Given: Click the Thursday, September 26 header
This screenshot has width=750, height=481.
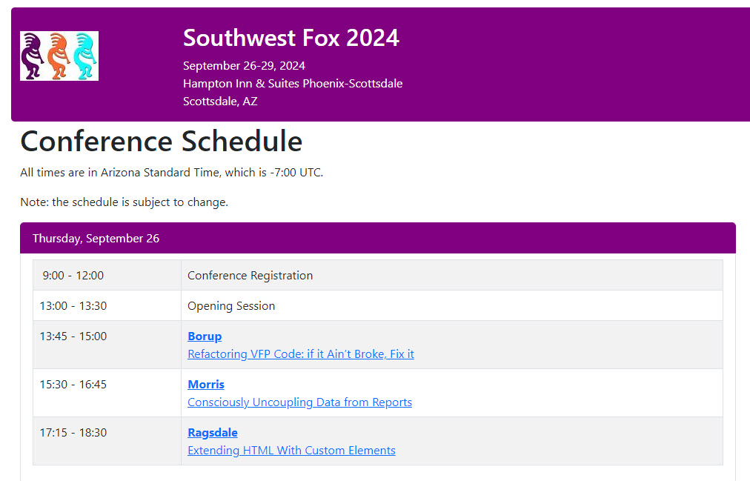Looking at the screenshot, I should 378,238.
